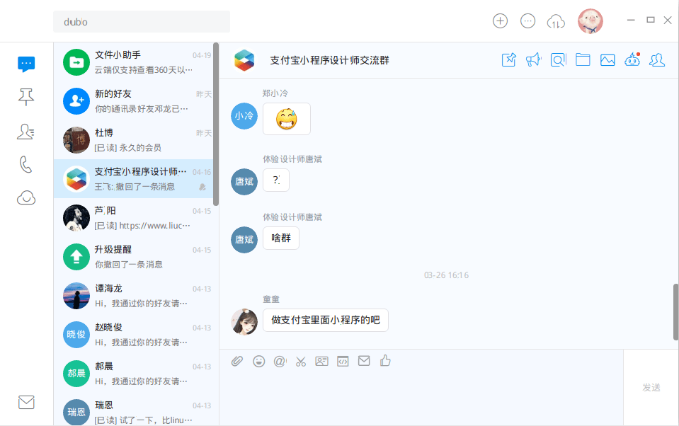Open the contacts sidebar icon

tap(26, 131)
